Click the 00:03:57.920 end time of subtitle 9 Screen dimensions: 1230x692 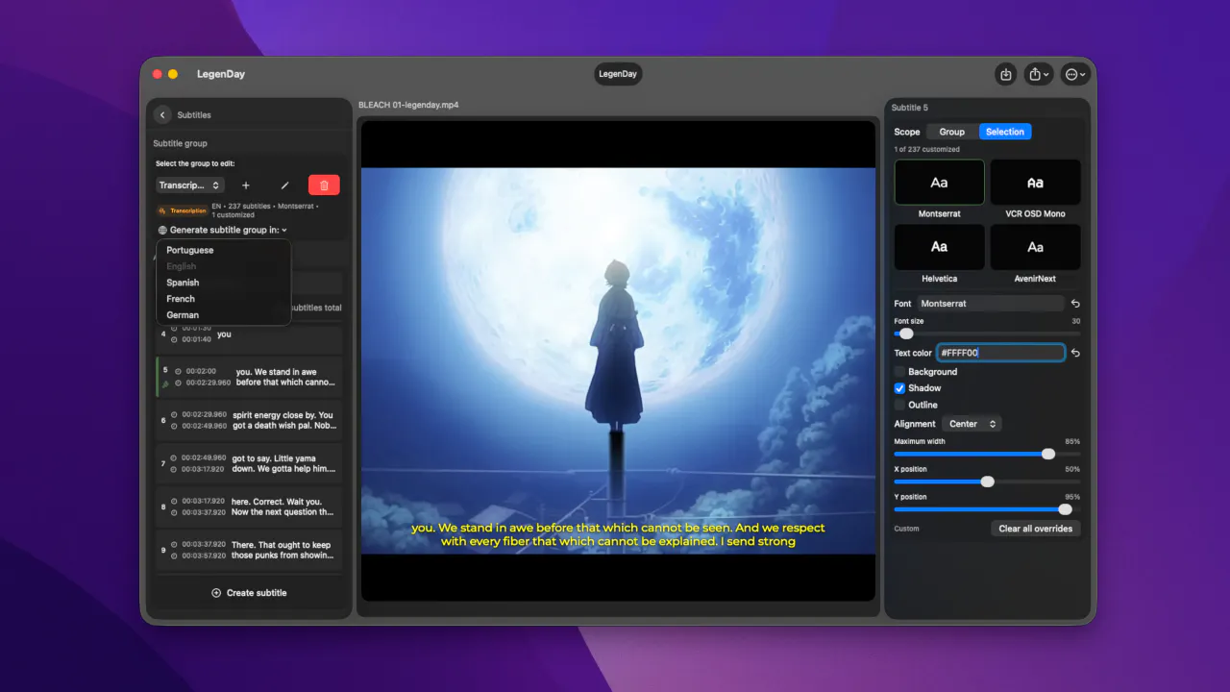pyautogui.click(x=204, y=556)
